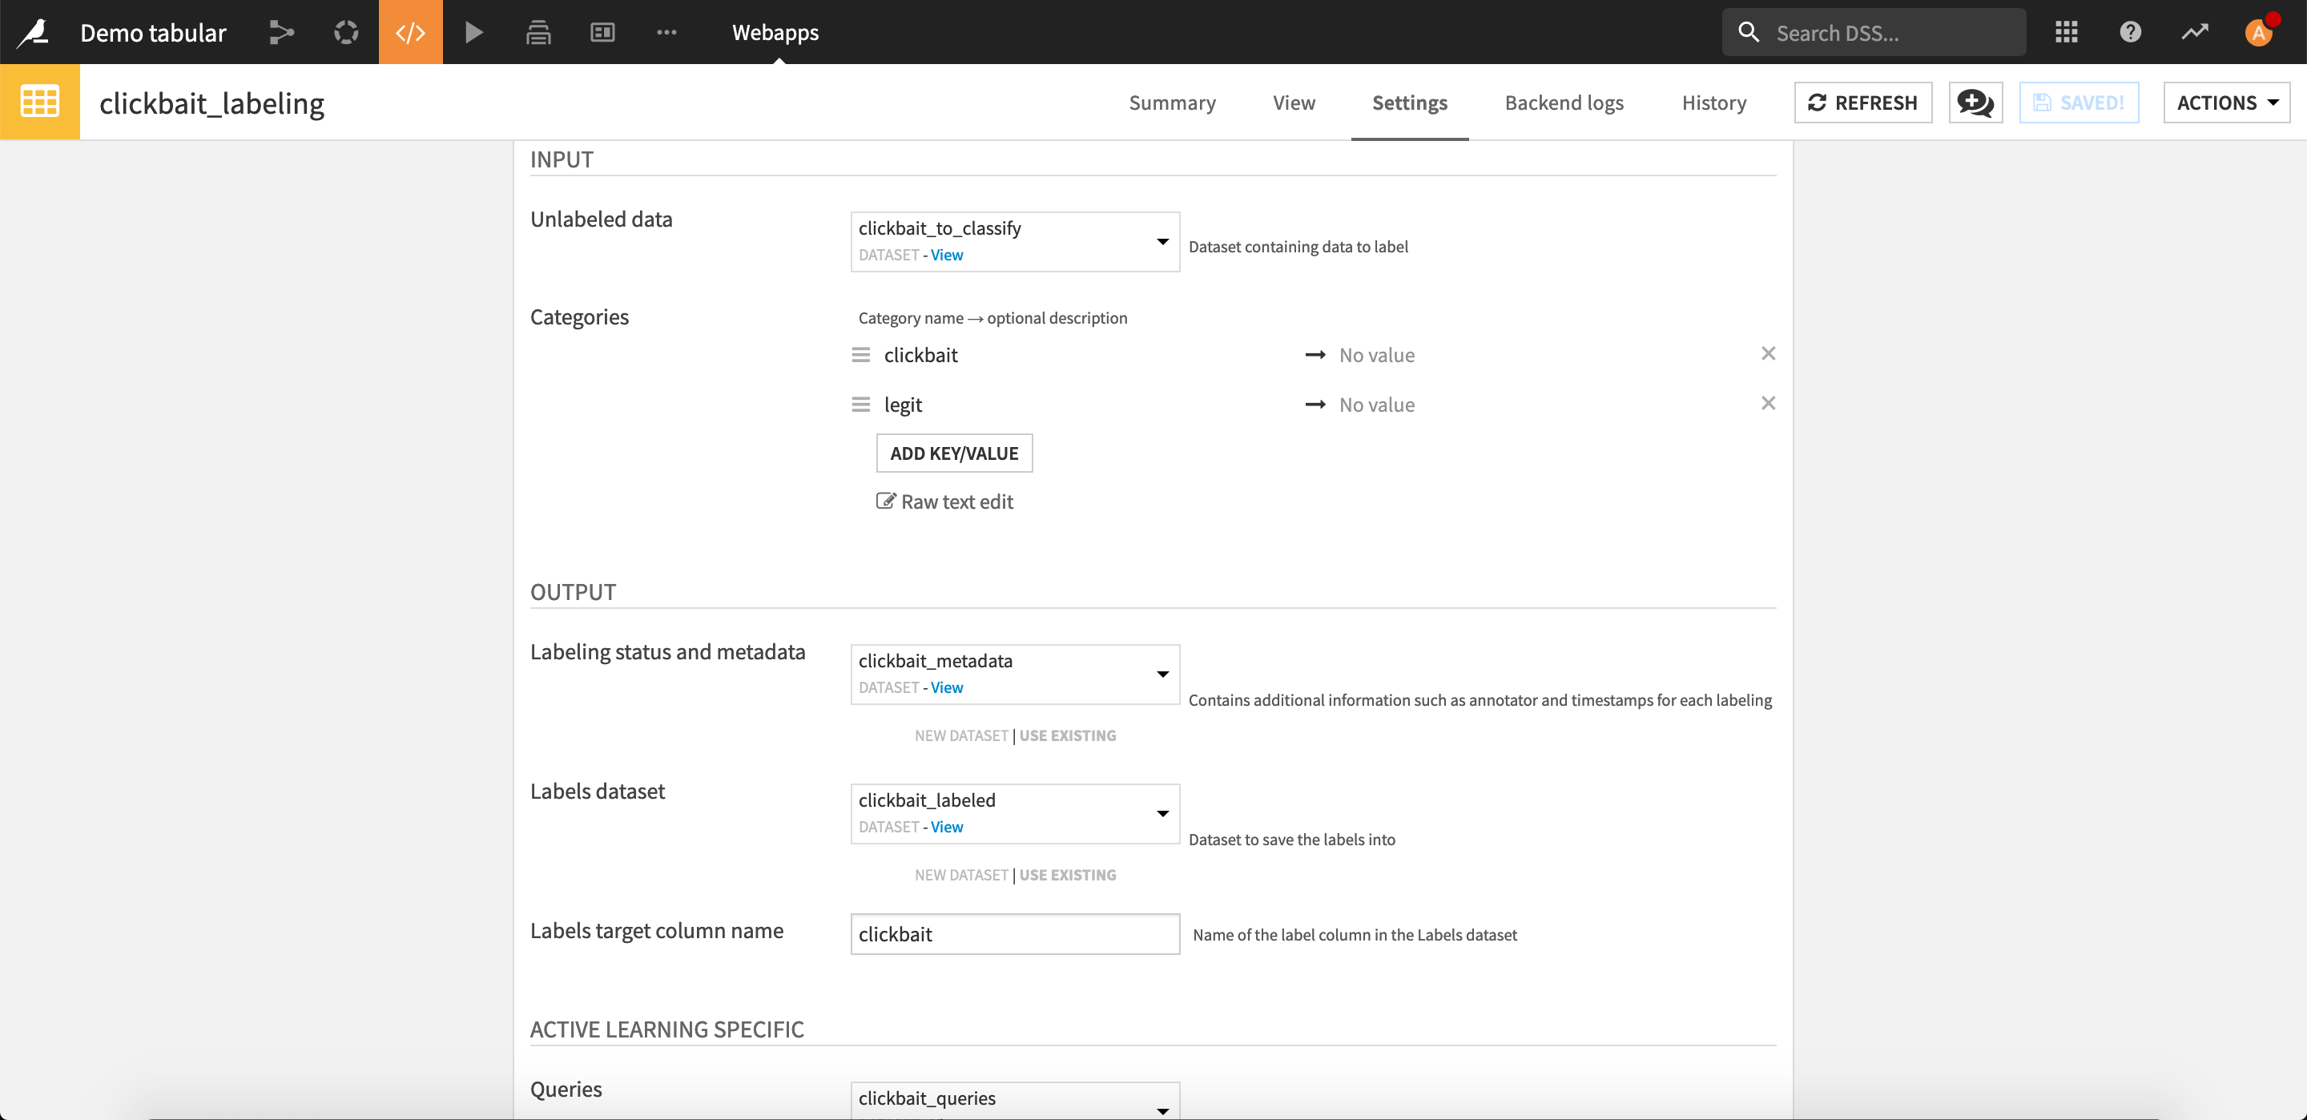The height and width of the screenshot is (1120, 2307).
Task: Open the more options ellipsis menu
Action: click(666, 32)
